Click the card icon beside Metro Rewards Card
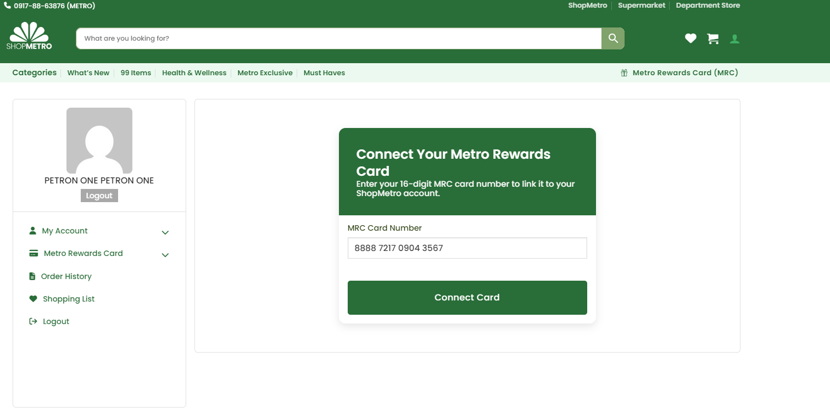 (x=34, y=253)
